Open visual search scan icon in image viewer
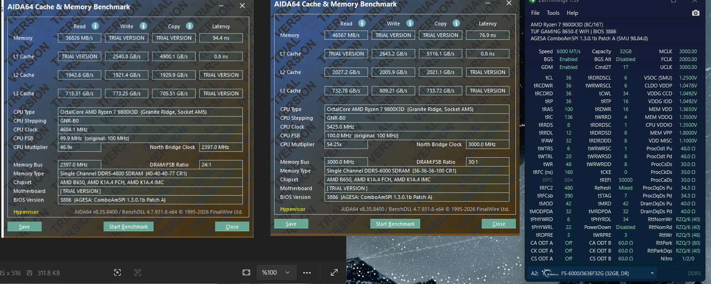Screen dimensions: 711x284 click(117, 272)
